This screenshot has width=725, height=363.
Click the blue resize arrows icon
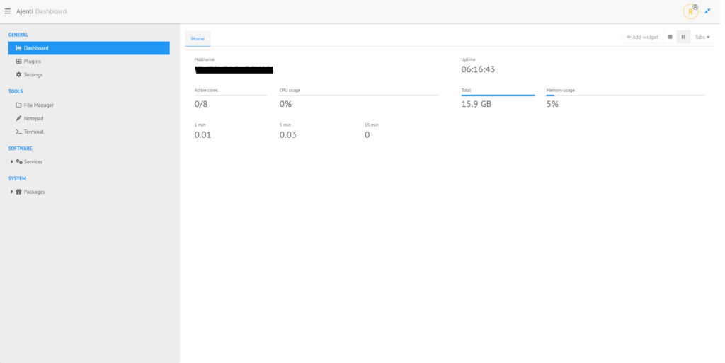click(707, 11)
